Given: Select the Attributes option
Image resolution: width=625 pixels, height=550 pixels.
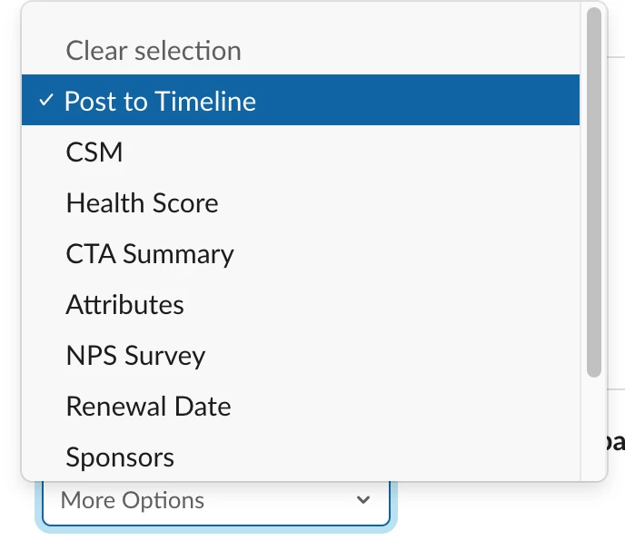Looking at the screenshot, I should (x=301, y=305).
